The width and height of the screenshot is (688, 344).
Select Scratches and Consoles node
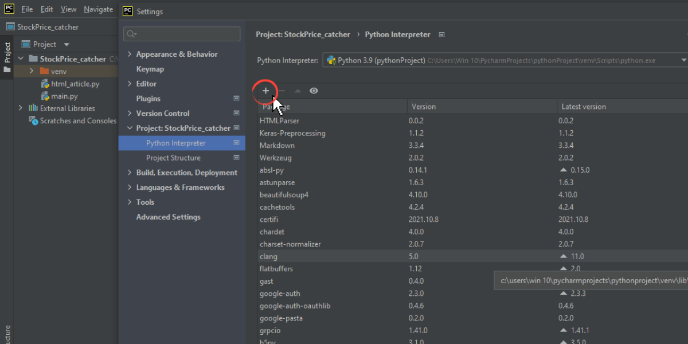pyautogui.click(x=78, y=121)
